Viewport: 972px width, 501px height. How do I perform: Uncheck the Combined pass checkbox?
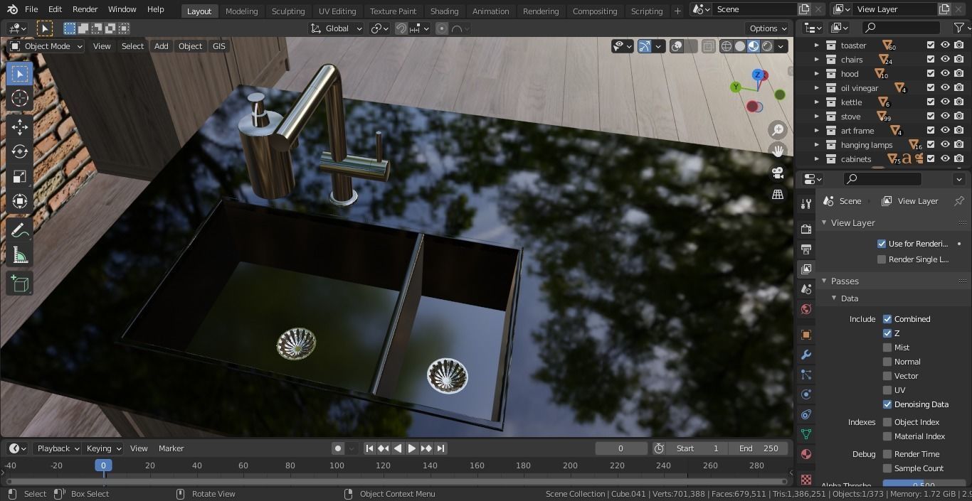[887, 319]
